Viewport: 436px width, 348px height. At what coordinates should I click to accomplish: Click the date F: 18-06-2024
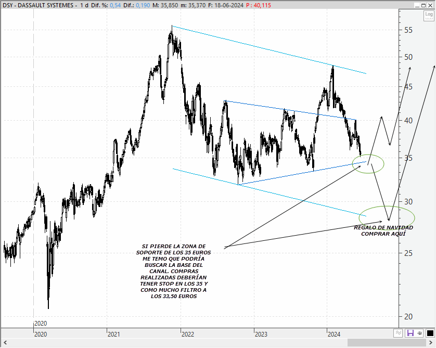click(x=225, y=5)
